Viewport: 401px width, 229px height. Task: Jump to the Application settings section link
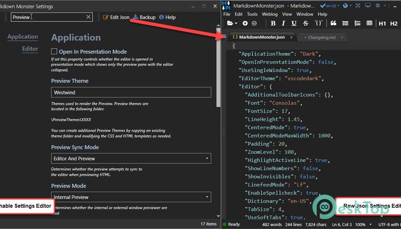click(x=23, y=37)
